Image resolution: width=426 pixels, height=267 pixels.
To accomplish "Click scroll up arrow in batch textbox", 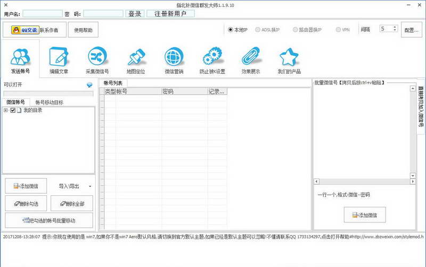I will point(413,88).
